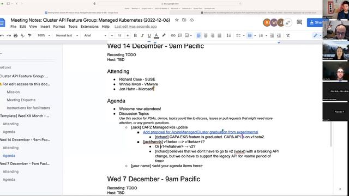Screen dimensions: 349x196
Task: Open the text color picker
Action: (157, 35)
